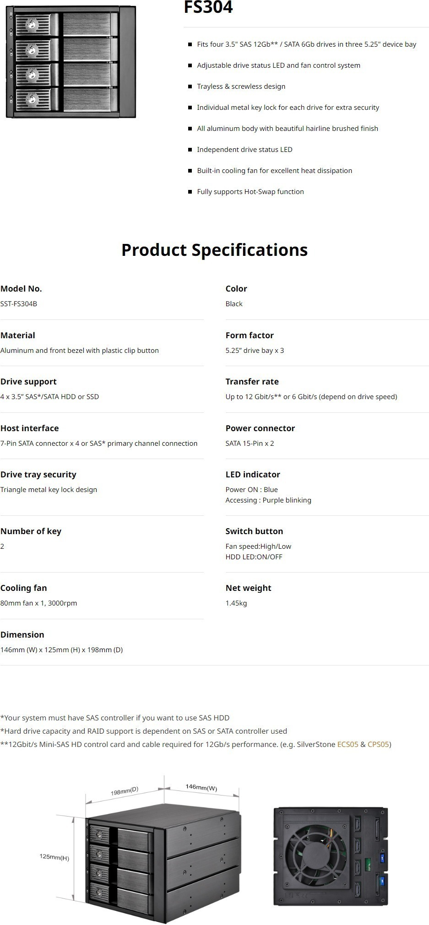Screen dimensions: 429x925
Task: Click the Dimension value text
Action: coord(61,650)
